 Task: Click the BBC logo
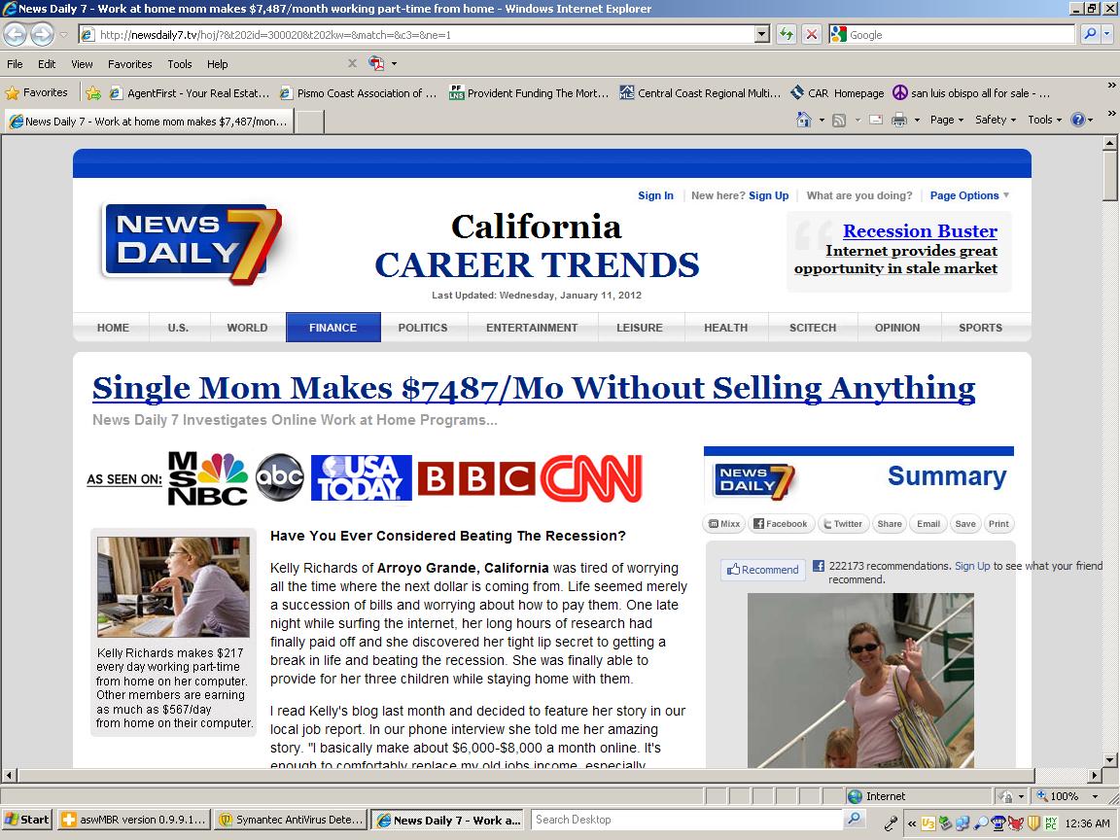pos(475,478)
